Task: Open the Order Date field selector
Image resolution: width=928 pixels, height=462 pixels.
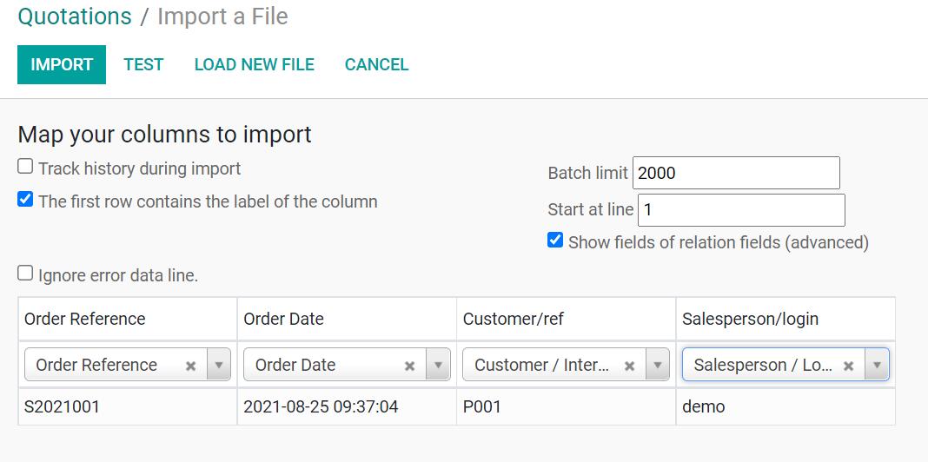Action: coord(347,365)
